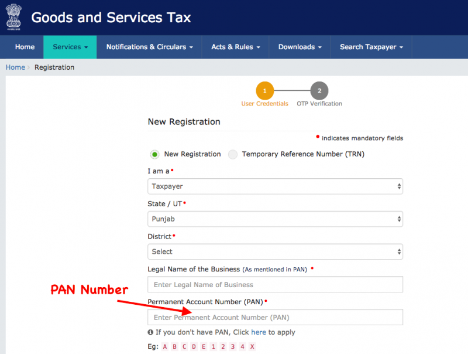Open the District Select dropdown
468x354 pixels.
tap(275, 251)
